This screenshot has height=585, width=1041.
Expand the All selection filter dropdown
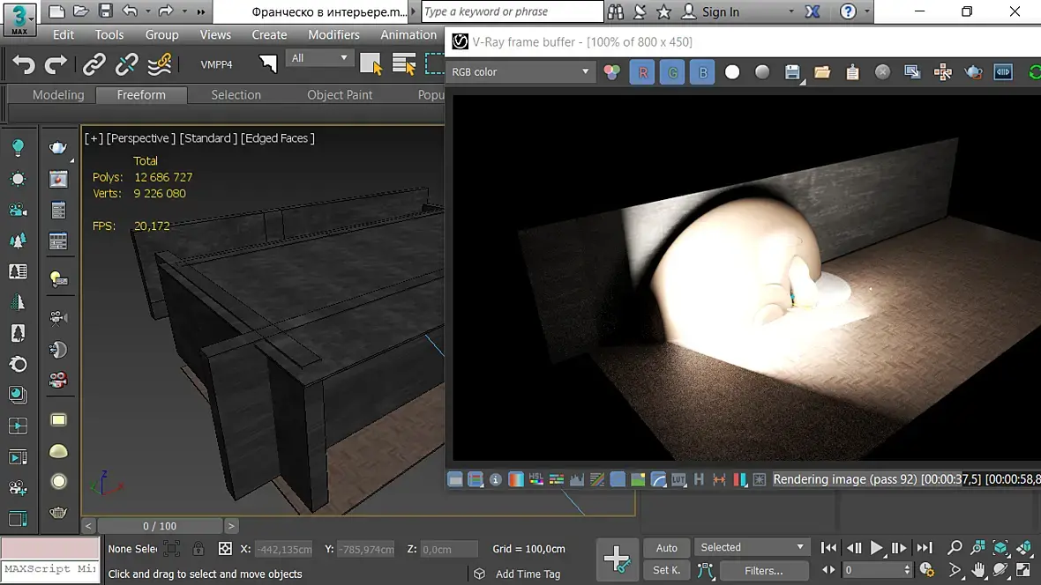(319, 58)
